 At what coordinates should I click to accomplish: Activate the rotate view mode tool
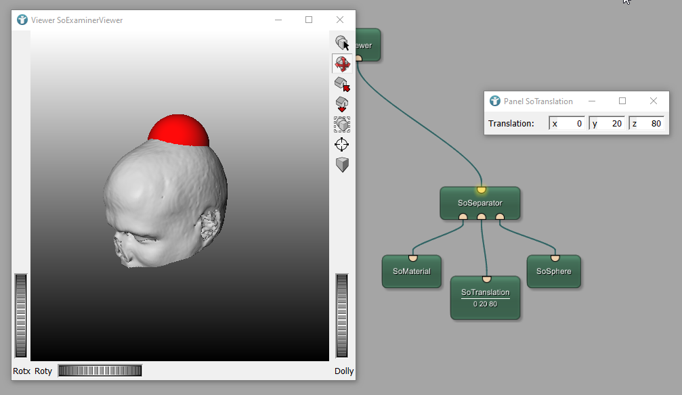(x=342, y=64)
